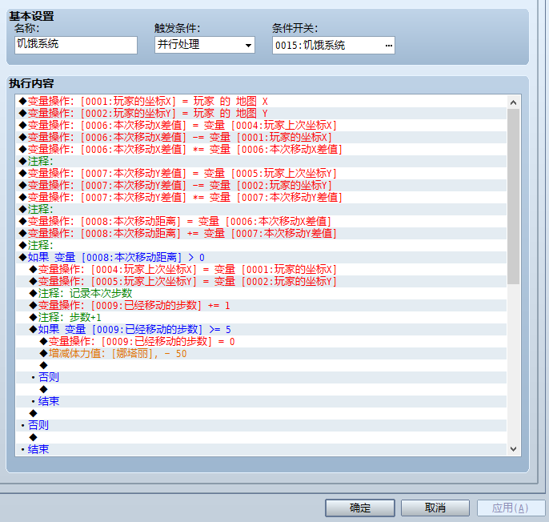Screen dimensions: 549x522
Task: Click the 应用(A) button
Action: pos(510,508)
